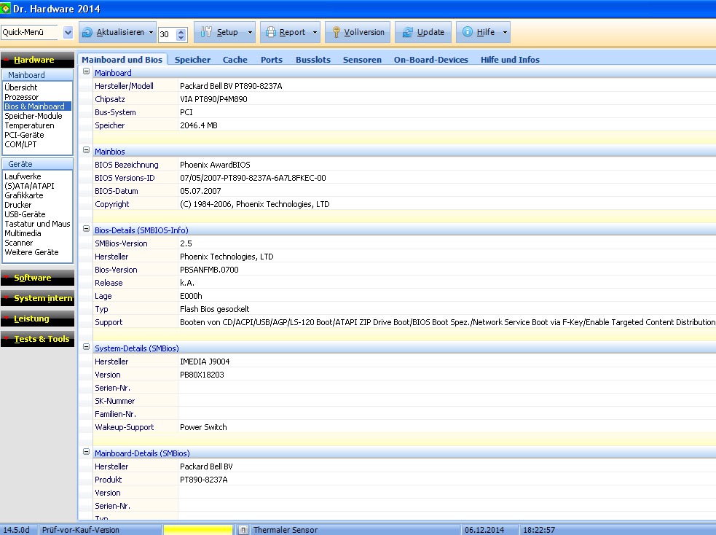Switch to the On-Board-Devices tab
This screenshot has width=716, height=535.
[x=430, y=60]
